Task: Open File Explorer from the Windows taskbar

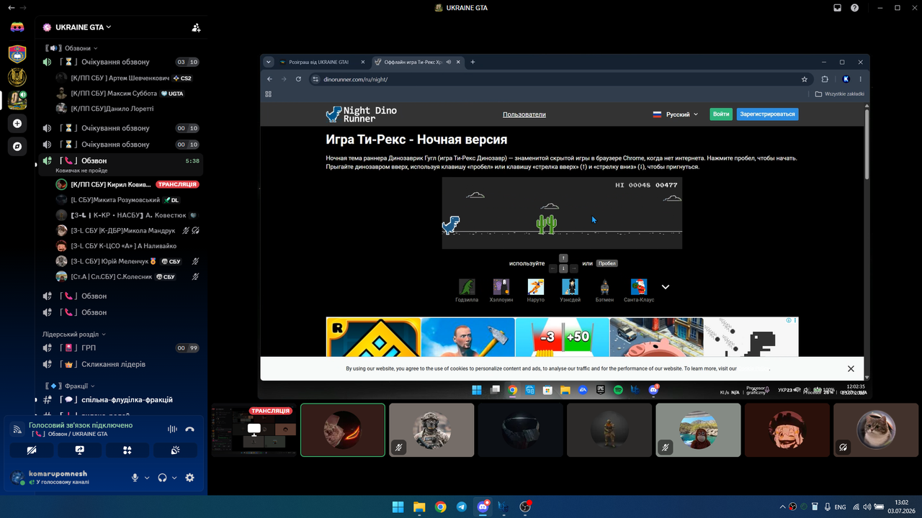Action: (419, 507)
